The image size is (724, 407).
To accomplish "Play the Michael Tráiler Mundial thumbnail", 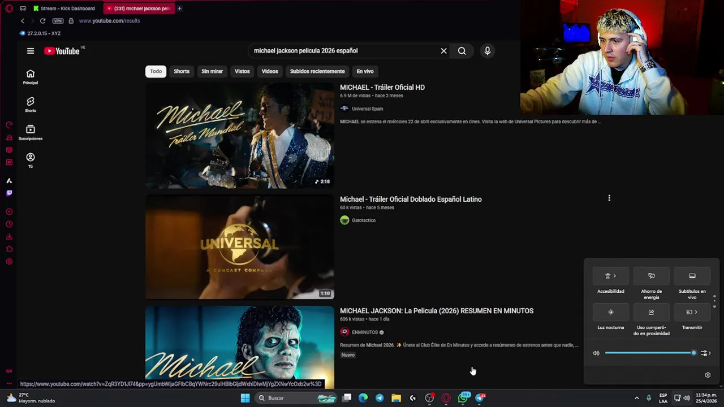I will (240, 136).
